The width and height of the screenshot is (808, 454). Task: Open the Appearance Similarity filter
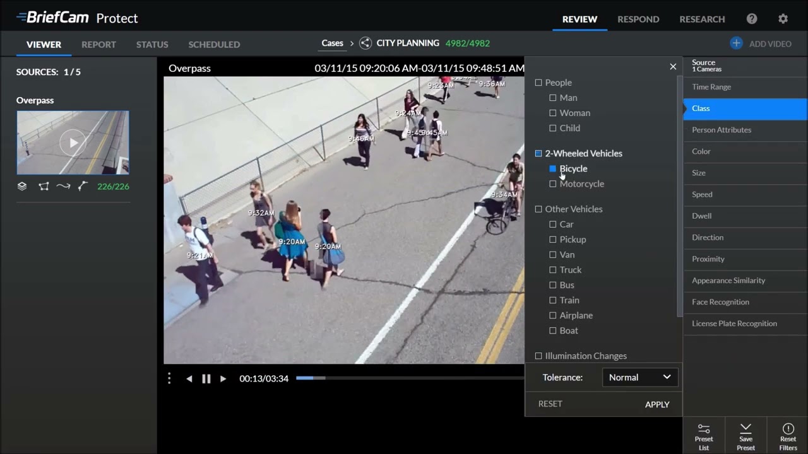click(x=745, y=280)
